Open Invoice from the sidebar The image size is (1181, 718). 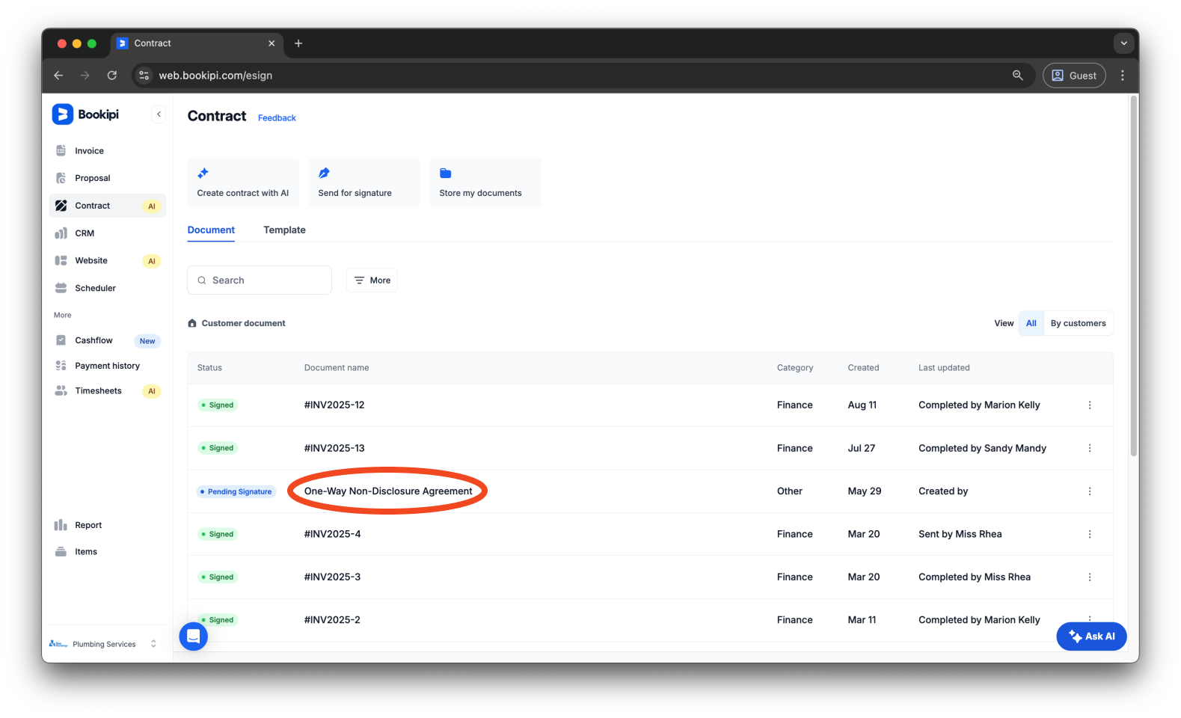pyautogui.click(x=89, y=151)
